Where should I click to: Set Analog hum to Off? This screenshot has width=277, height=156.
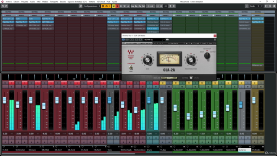click(174, 78)
